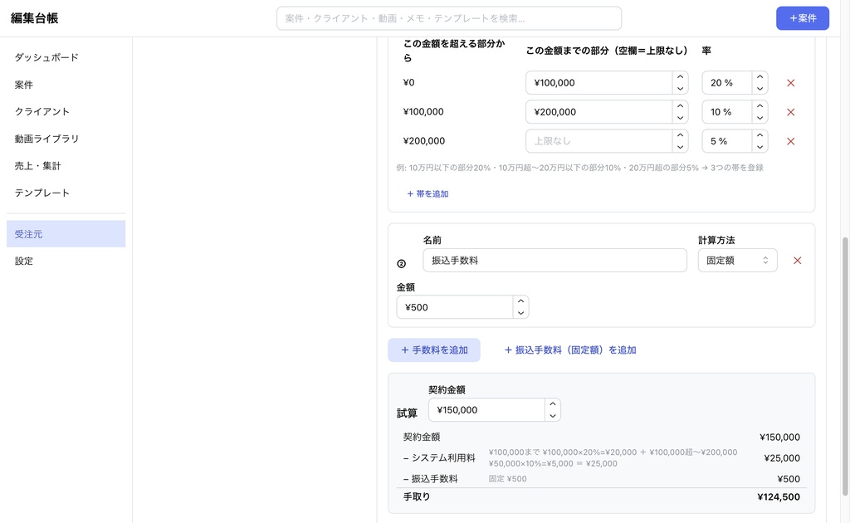Viewport: 850px width, 523px height.
Task: Click the 金額 ¥500 field
Action: pos(455,307)
